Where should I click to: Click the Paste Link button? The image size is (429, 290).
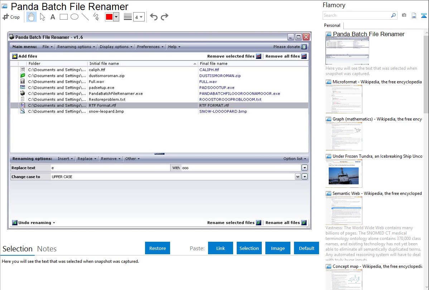221,248
